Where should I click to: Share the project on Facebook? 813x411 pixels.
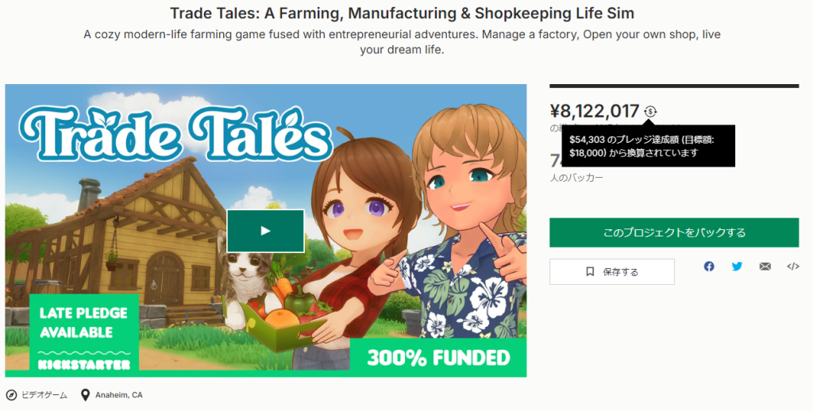[709, 267]
